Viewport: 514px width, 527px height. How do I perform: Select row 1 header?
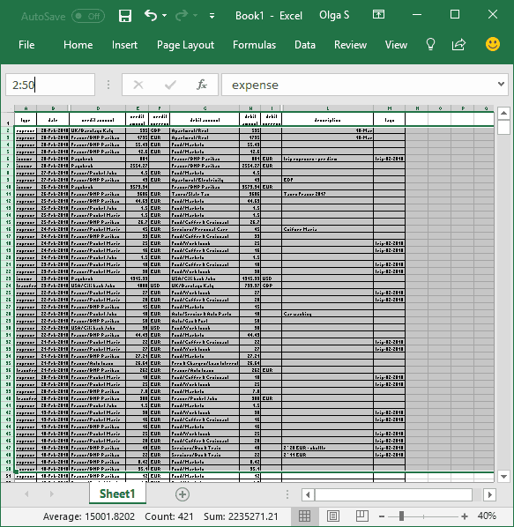(x=7, y=120)
